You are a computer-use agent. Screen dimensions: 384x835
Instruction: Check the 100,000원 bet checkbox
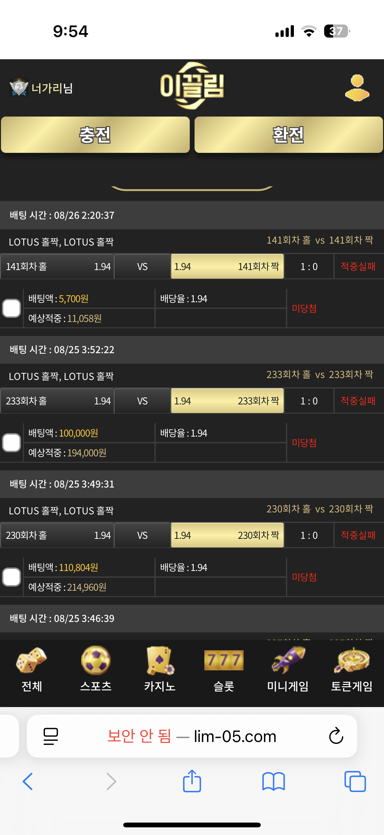(12, 442)
